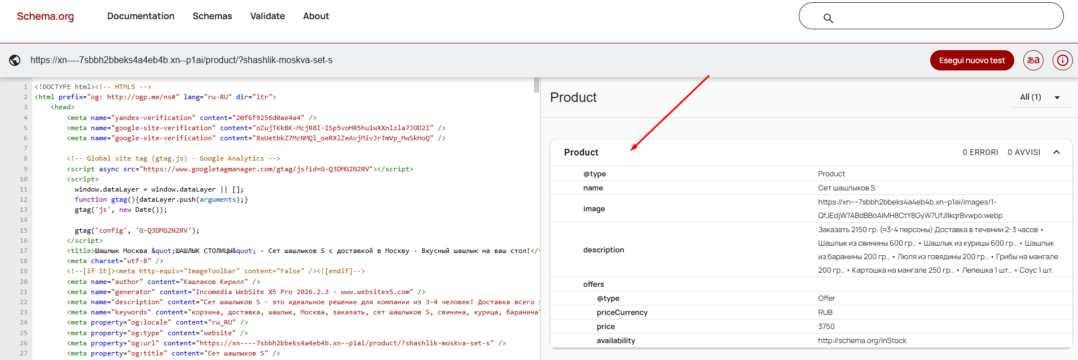Select the name value 'Сет шашлыков S'

click(x=847, y=188)
